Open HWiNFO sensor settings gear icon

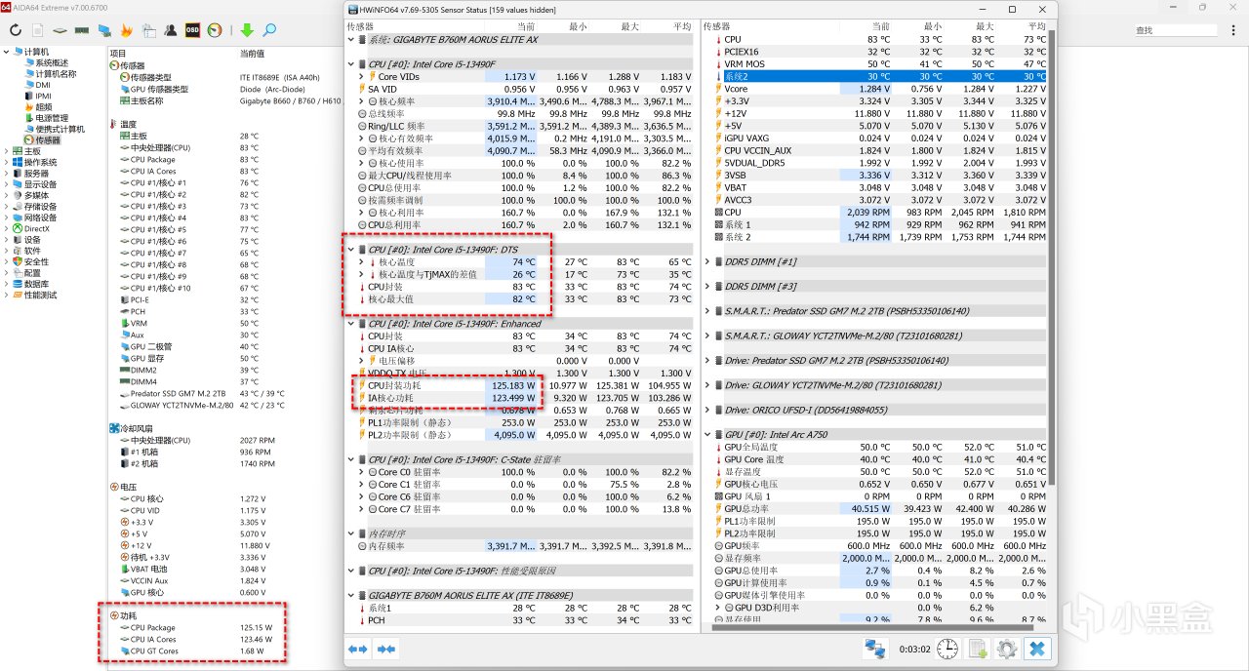(x=1007, y=649)
